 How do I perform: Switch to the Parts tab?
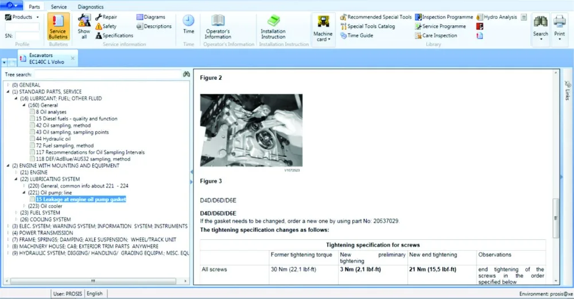tap(34, 6)
